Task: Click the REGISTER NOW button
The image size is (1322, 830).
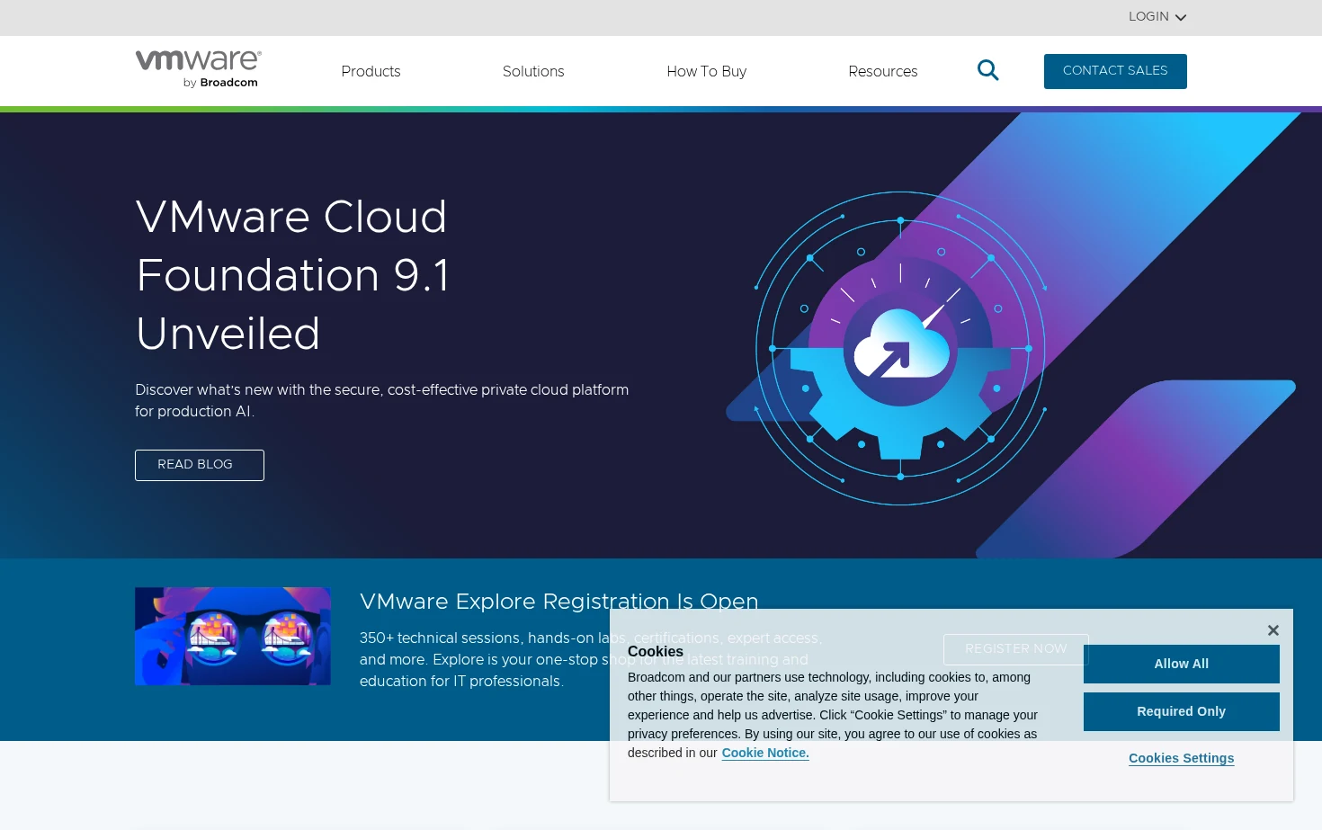Action: tap(1016, 649)
